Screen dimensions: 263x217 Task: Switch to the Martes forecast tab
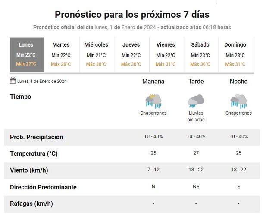coord(61,55)
